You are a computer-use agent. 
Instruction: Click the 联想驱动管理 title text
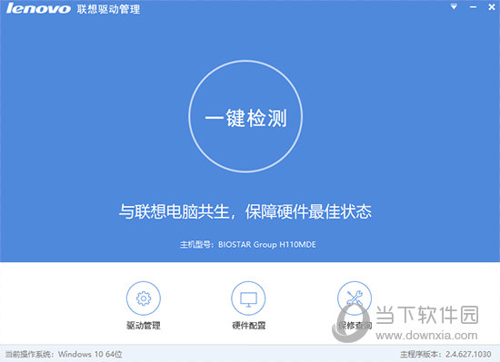pyautogui.click(x=108, y=9)
